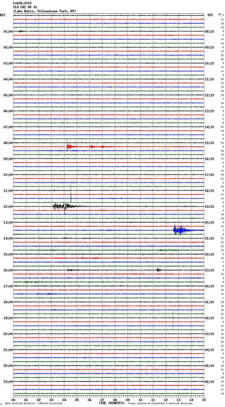Click the MST timezone header label
This screenshot has height=407, width=225.
(x=3, y=15)
